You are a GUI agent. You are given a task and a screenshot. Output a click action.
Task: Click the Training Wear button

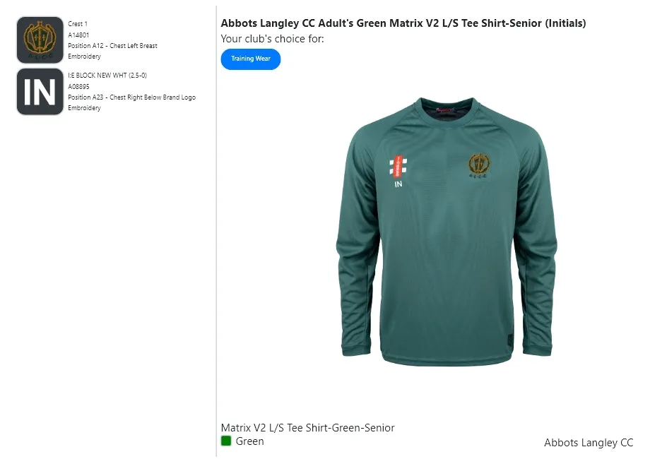251,59
